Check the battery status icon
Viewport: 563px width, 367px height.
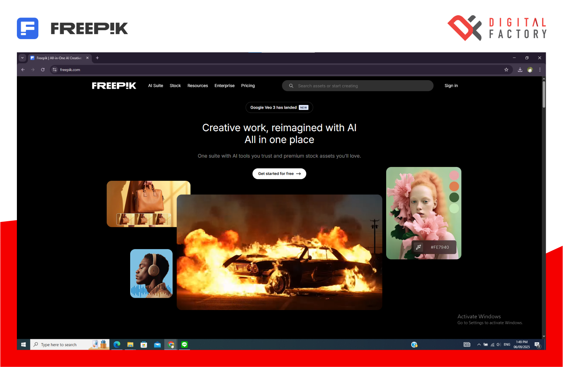[486, 344]
